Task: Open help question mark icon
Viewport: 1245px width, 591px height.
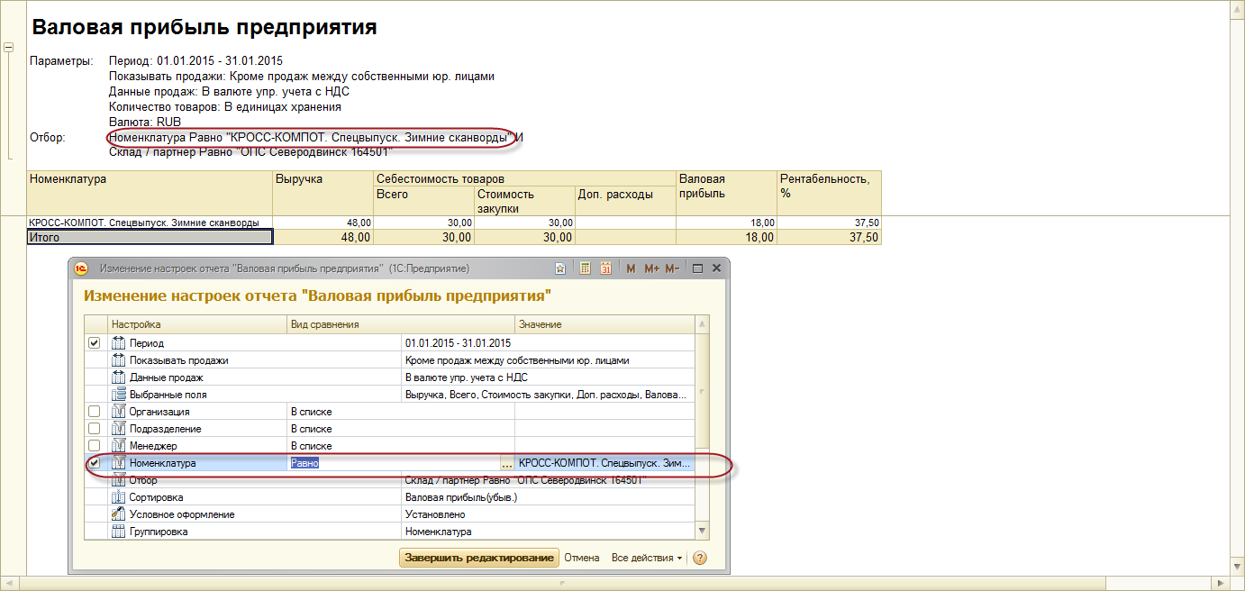Action: 699,558
